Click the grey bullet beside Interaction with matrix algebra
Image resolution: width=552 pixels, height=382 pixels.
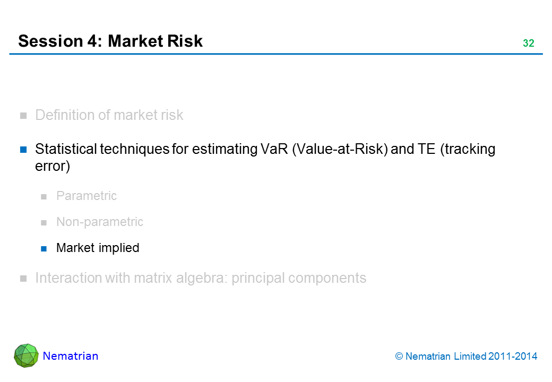23,279
